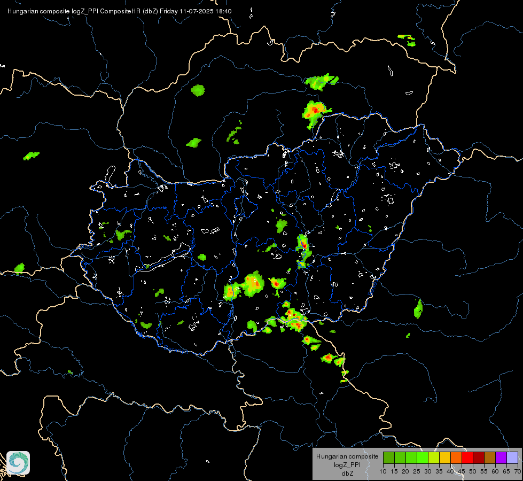
Task: Click the '60' legend scale value
Action: (495, 471)
